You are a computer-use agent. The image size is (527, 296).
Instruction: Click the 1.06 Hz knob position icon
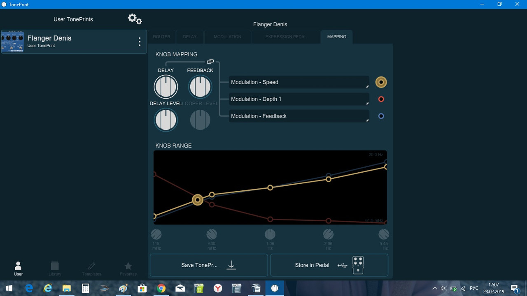[270, 234]
